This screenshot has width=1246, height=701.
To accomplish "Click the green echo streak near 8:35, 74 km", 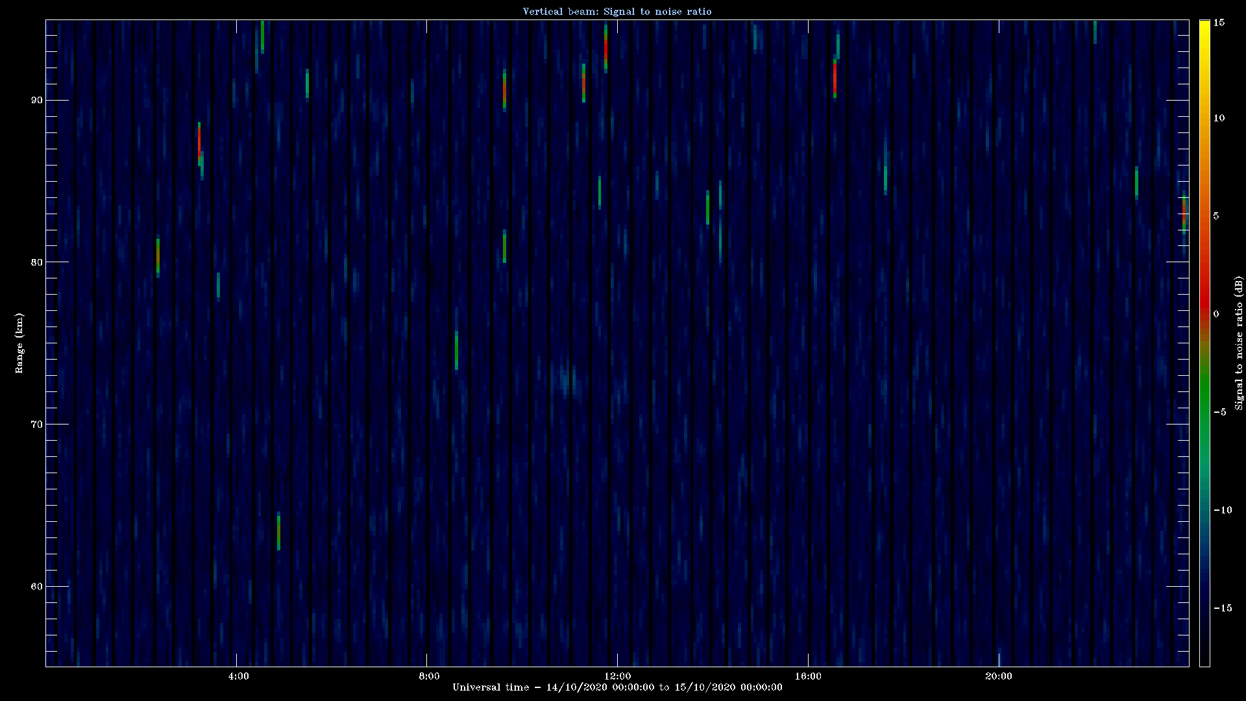I will (x=456, y=350).
